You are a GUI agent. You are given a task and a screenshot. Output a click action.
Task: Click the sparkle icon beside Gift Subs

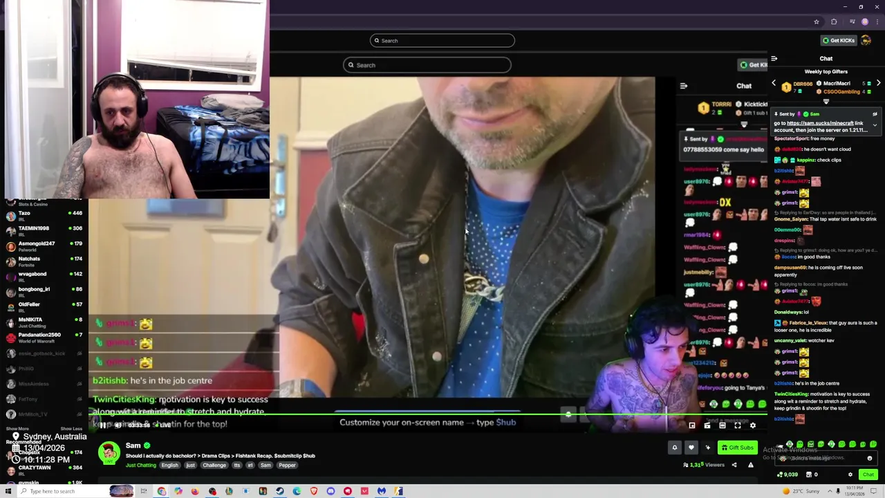(x=707, y=448)
